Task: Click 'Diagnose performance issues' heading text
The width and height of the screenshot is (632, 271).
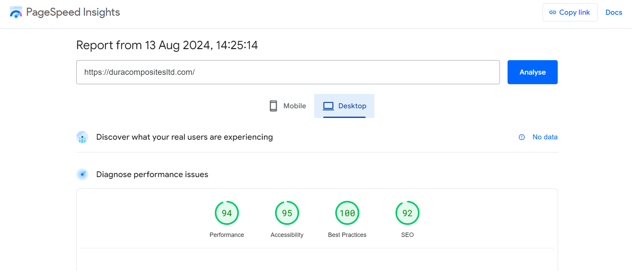Action: point(152,174)
